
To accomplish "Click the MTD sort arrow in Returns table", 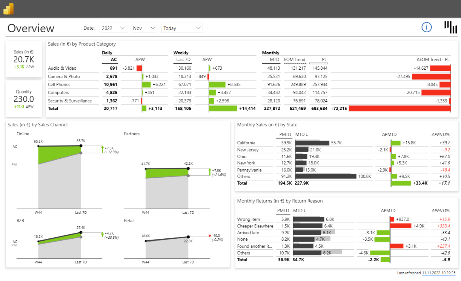I will click(x=304, y=211).
